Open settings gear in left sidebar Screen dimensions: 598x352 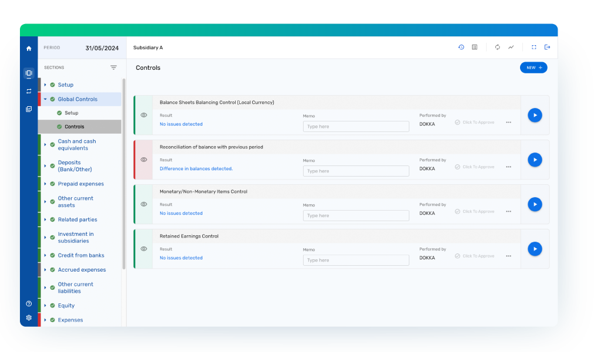tap(29, 317)
